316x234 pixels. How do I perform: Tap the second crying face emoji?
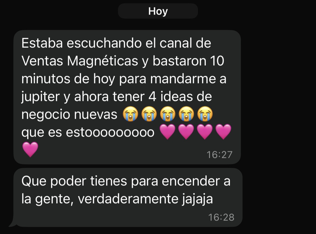coord(149,114)
